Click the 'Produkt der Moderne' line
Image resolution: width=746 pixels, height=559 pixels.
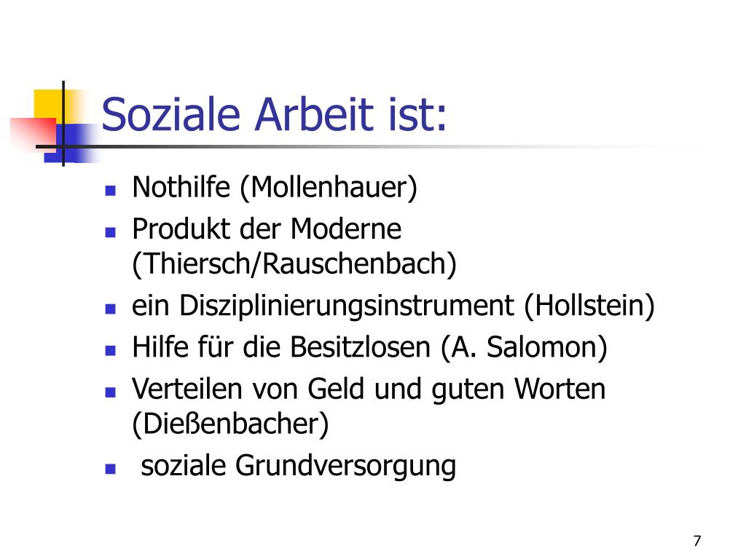[x=267, y=229]
